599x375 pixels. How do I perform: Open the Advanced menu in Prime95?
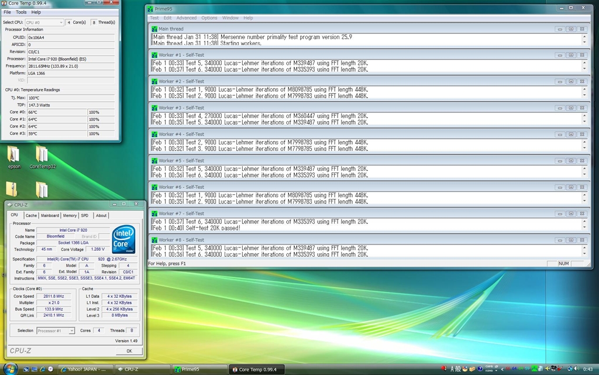(187, 18)
